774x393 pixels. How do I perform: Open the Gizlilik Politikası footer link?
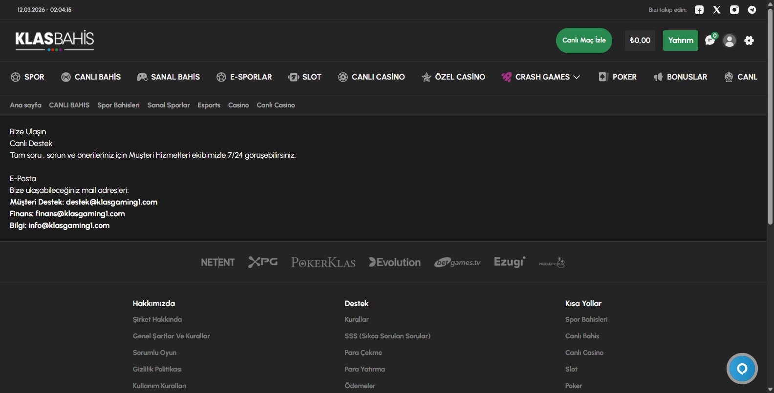click(x=157, y=369)
